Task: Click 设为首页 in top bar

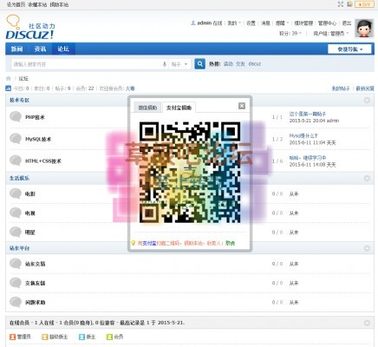Action: [x=16, y=4]
